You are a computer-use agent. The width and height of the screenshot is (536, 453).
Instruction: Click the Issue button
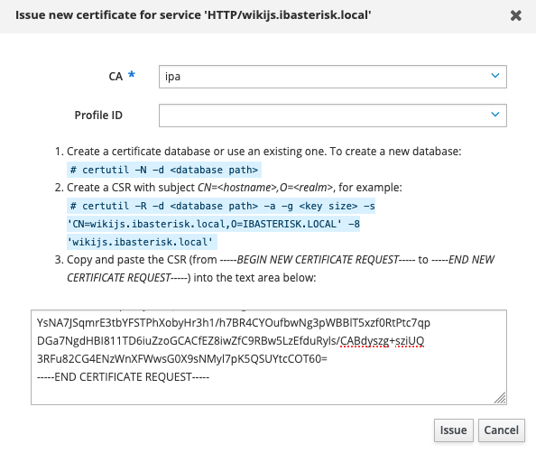453,430
